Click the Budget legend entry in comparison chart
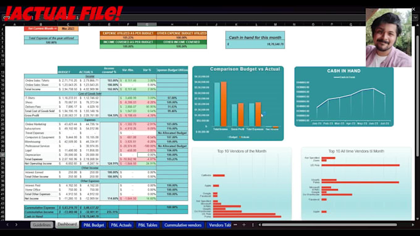The image size is (420, 236). pos(232,137)
